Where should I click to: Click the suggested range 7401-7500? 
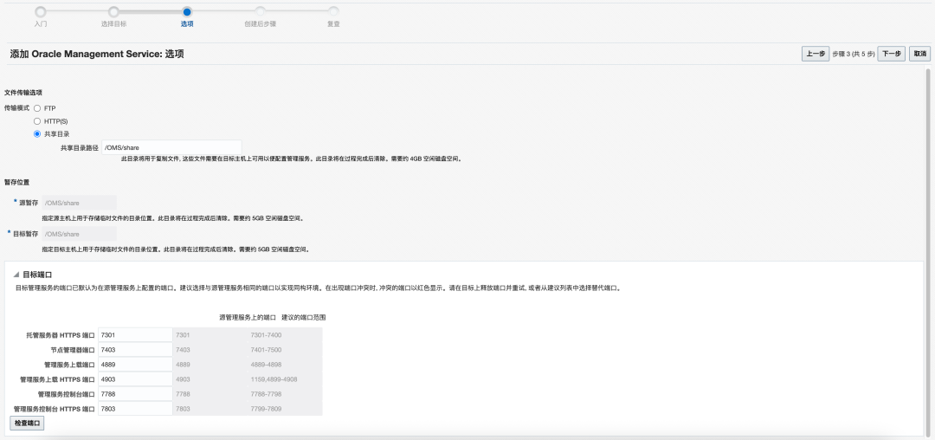point(266,349)
